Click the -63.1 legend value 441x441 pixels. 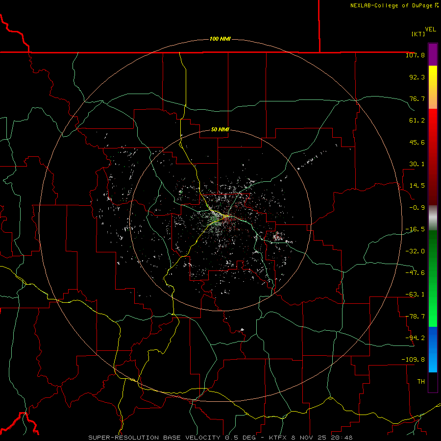(415, 294)
